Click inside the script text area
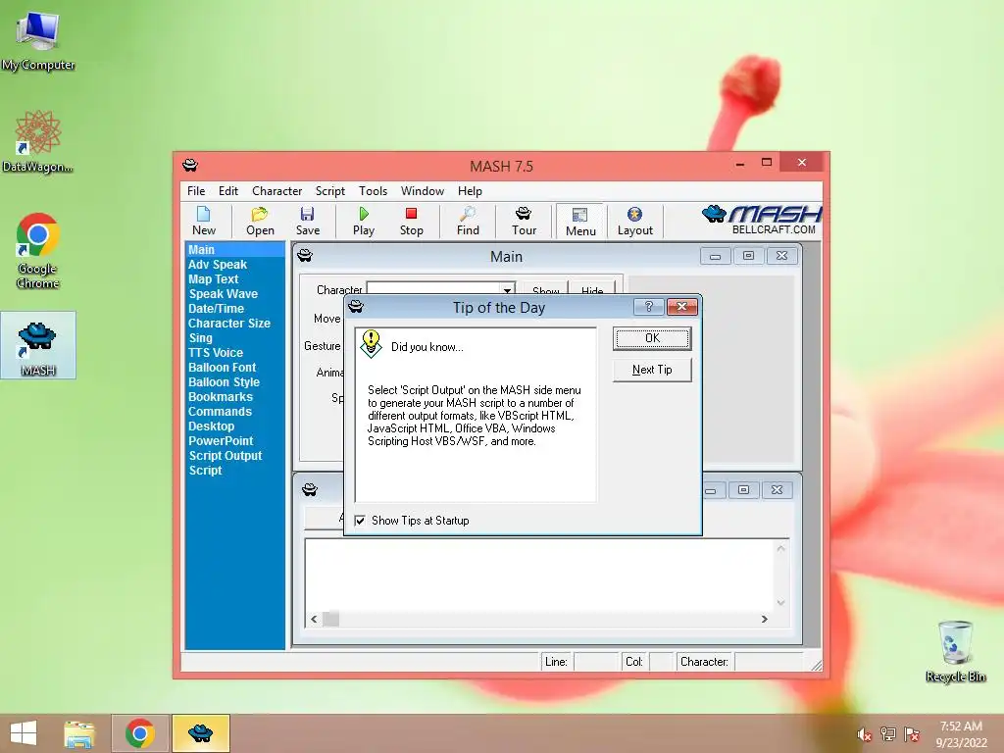This screenshot has width=1004, height=753. 540,575
